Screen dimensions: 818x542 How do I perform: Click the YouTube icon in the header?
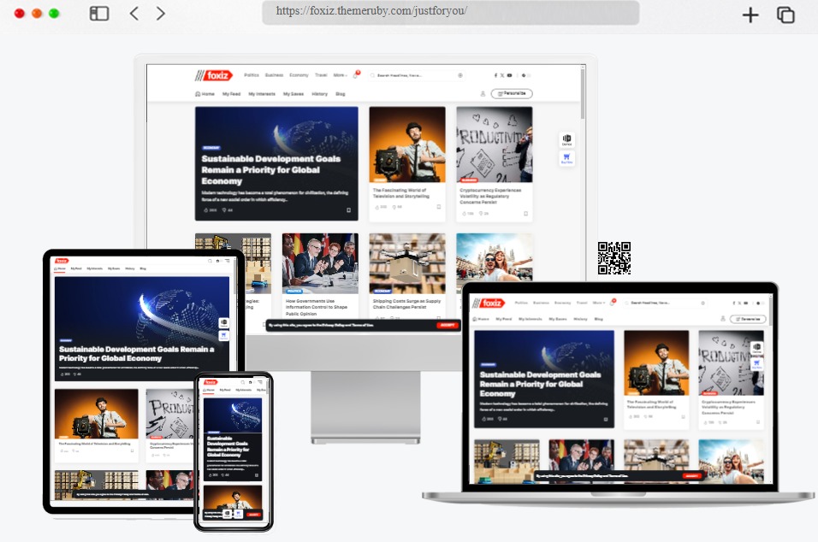[x=510, y=75]
